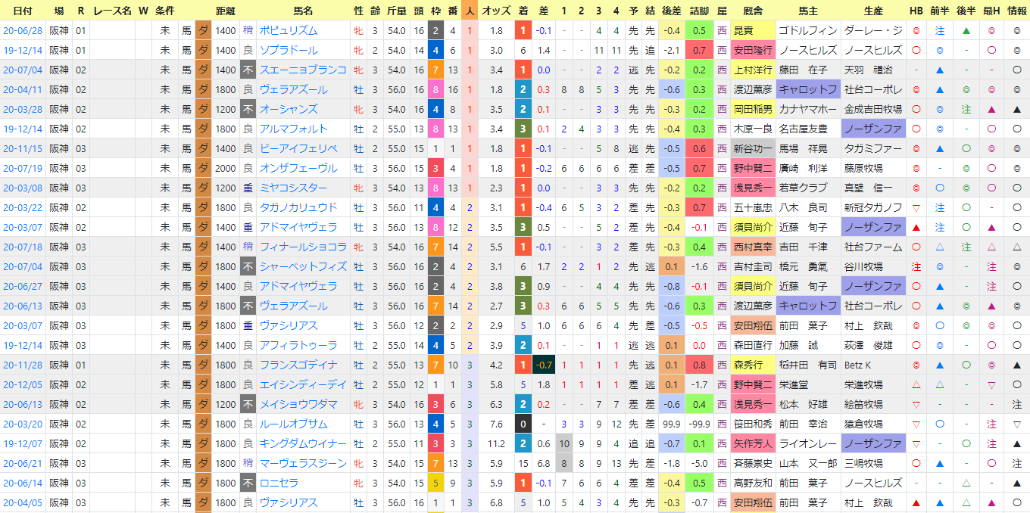Viewport: 1030px width, 513px height.
Task: Open horse link マーヴェラスジーン
Action: point(303,463)
